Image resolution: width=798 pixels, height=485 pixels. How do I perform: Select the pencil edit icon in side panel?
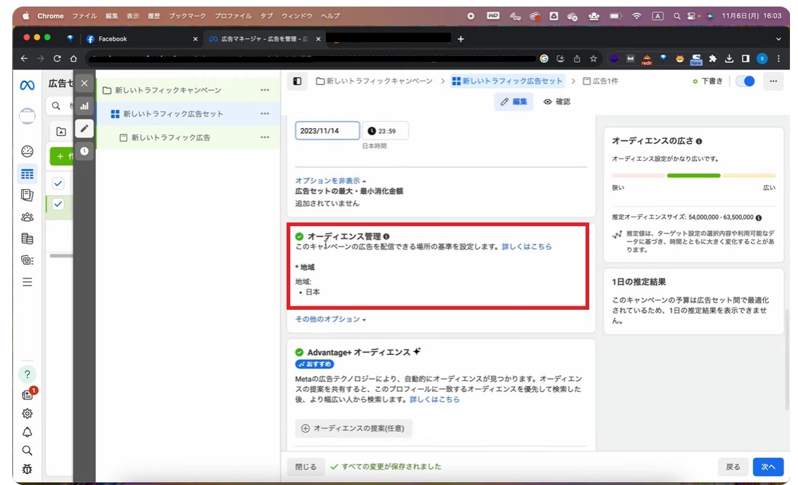[x=84, y=129]
